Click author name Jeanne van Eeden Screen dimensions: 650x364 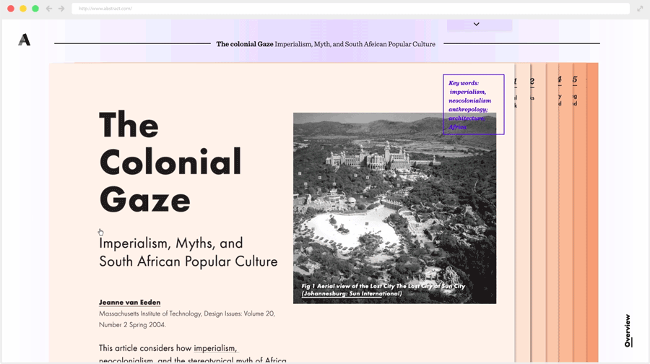tap(130, 303)
